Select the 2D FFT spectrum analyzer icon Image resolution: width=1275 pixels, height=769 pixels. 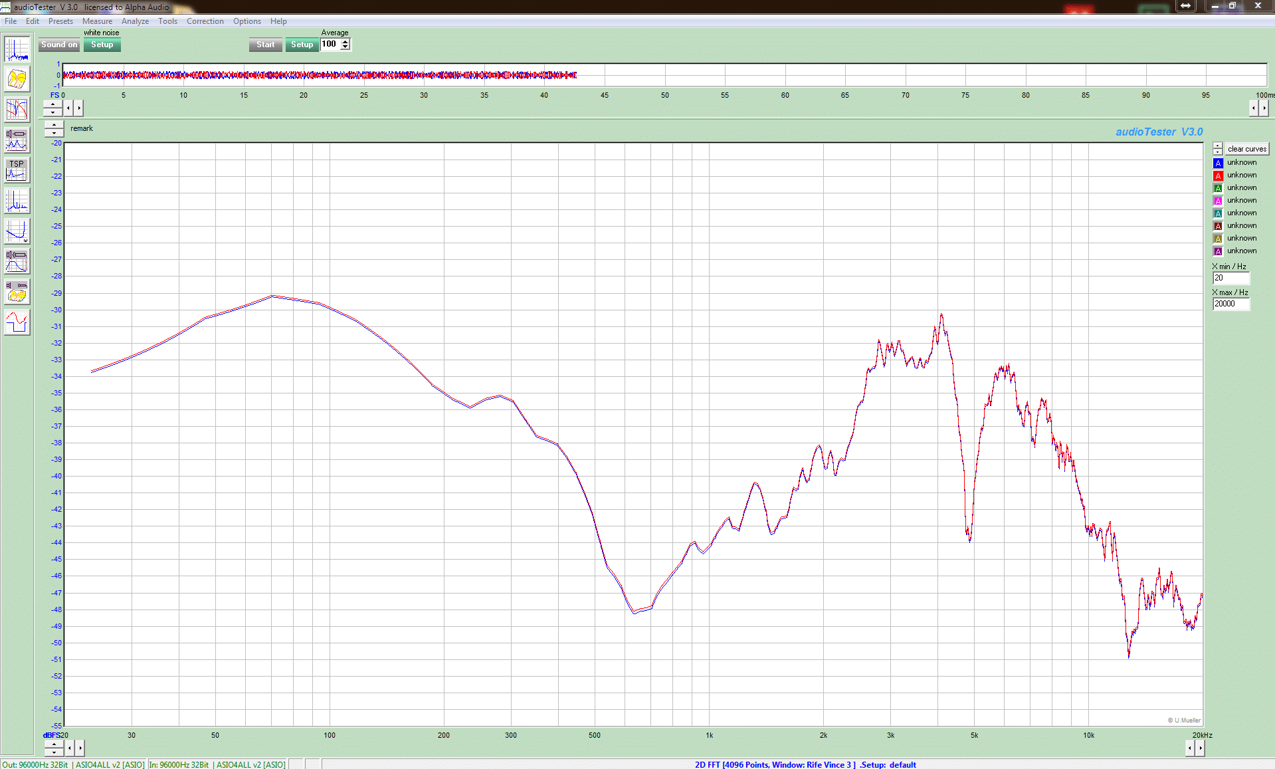click(x=17, y=49)
